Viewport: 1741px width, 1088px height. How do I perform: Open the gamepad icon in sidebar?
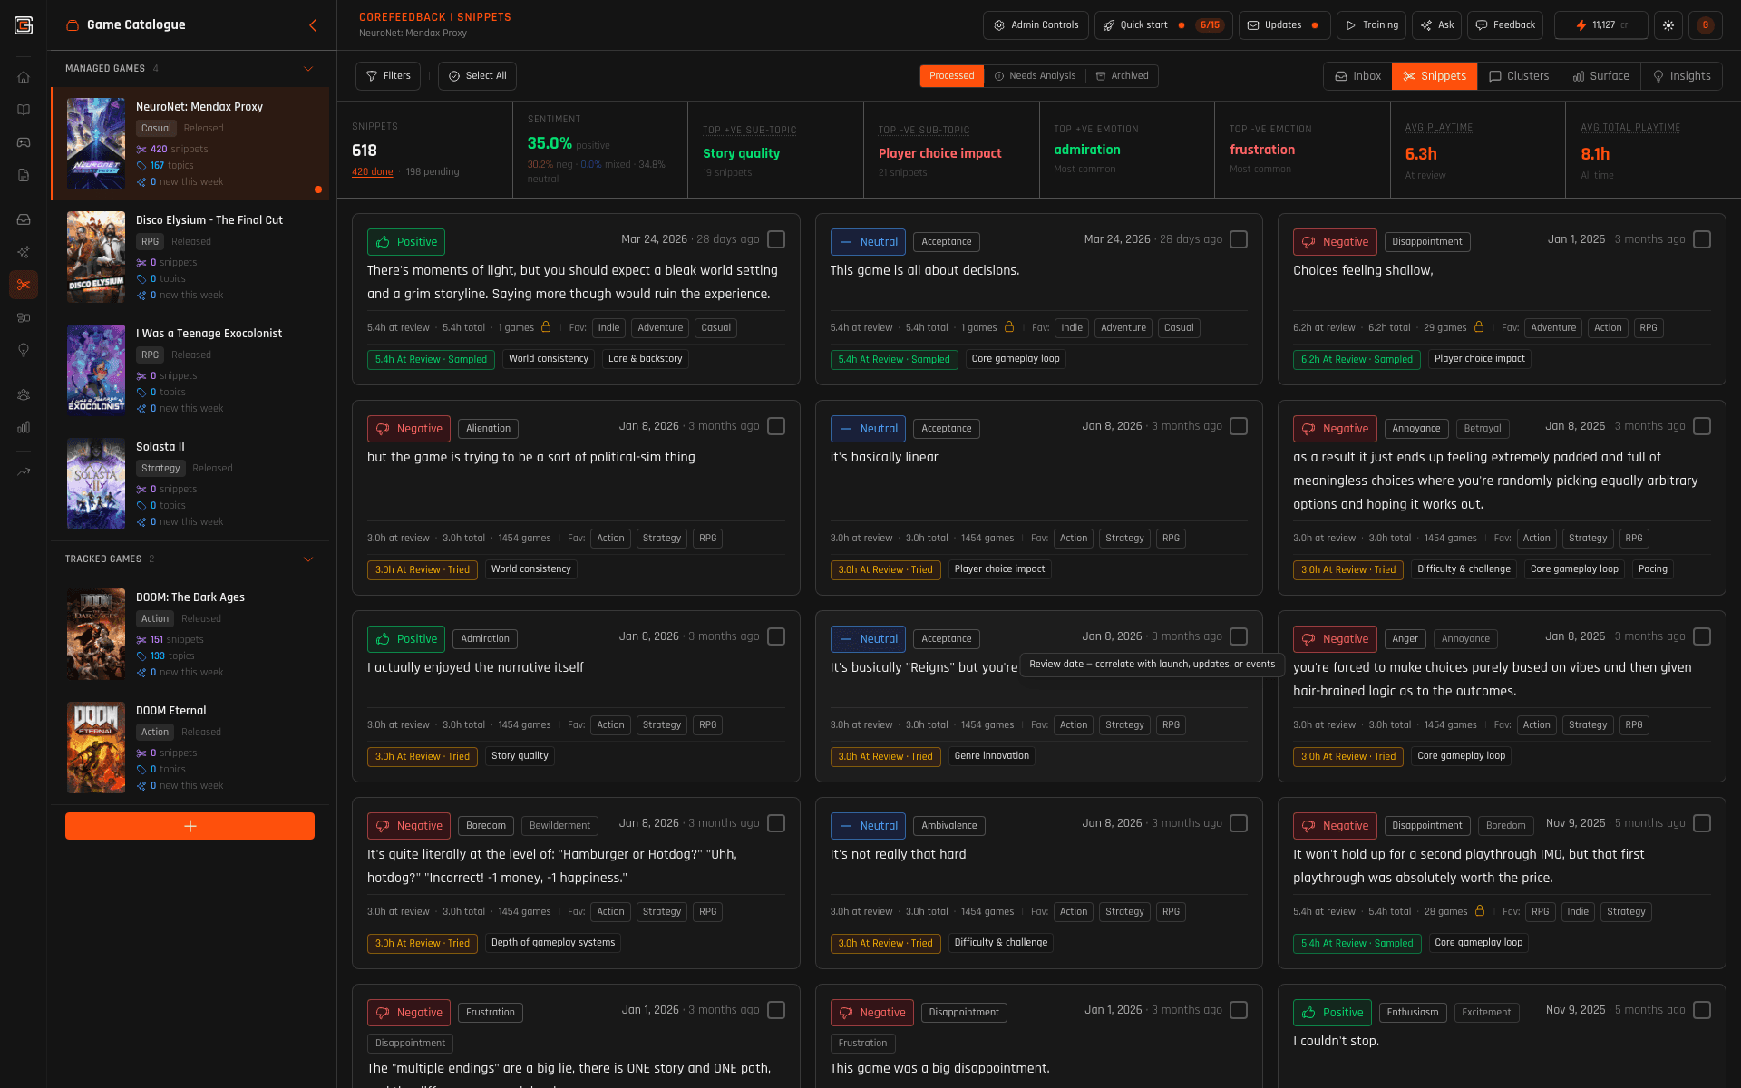pos(24,142)
